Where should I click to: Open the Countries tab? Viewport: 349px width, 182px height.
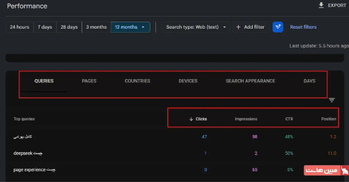[x=137, y=81]
